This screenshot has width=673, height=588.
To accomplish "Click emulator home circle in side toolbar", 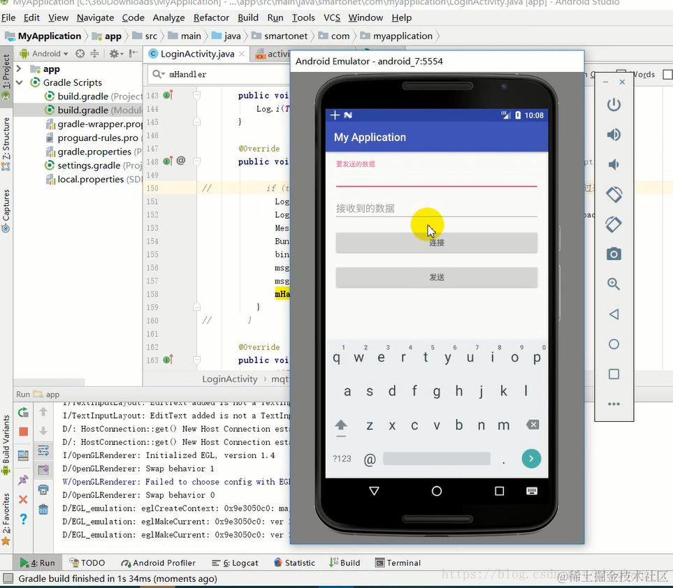I will [614, 344].
